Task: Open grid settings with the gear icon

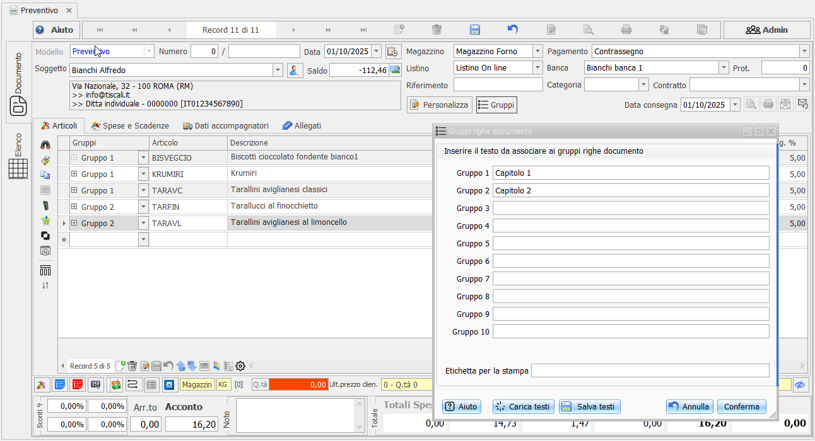Action: pyautogui.click(x=240, y=366)
